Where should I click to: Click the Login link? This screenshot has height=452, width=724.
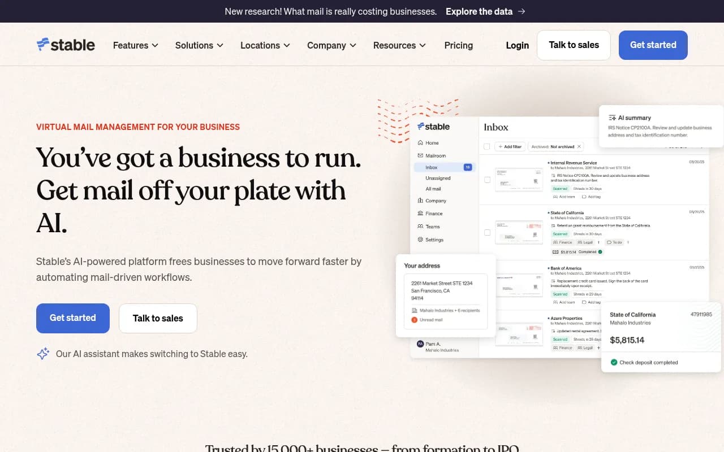[517, 45]
